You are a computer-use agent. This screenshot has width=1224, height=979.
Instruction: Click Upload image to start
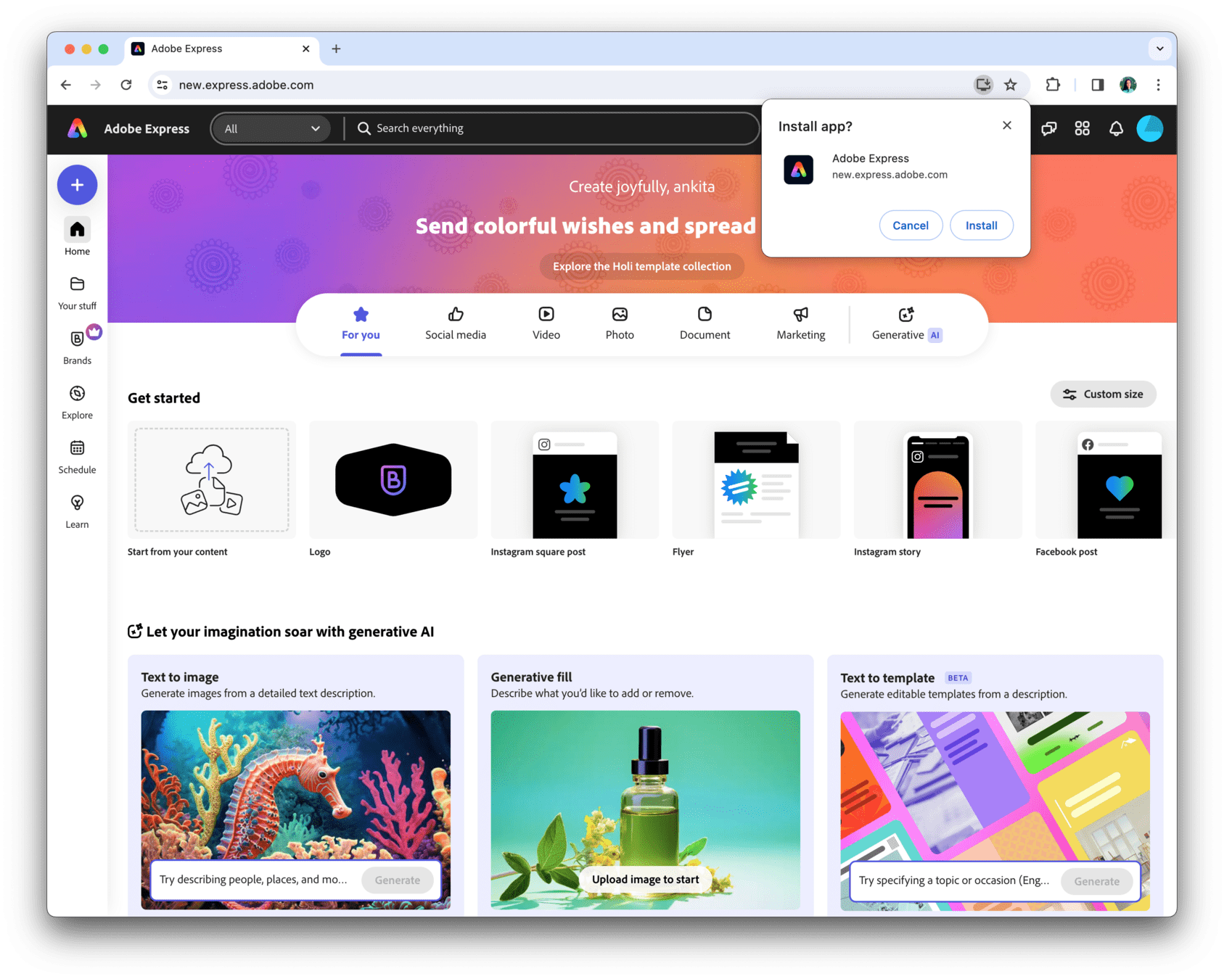tap(645, 880)
